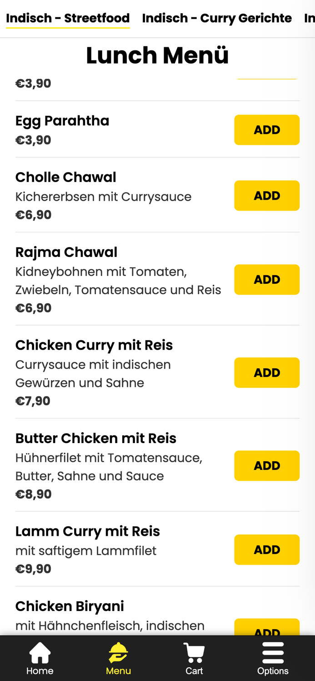Add Butter Chicken mit Reis
Viewport: 315px width, 681px height.
(267, 465)
